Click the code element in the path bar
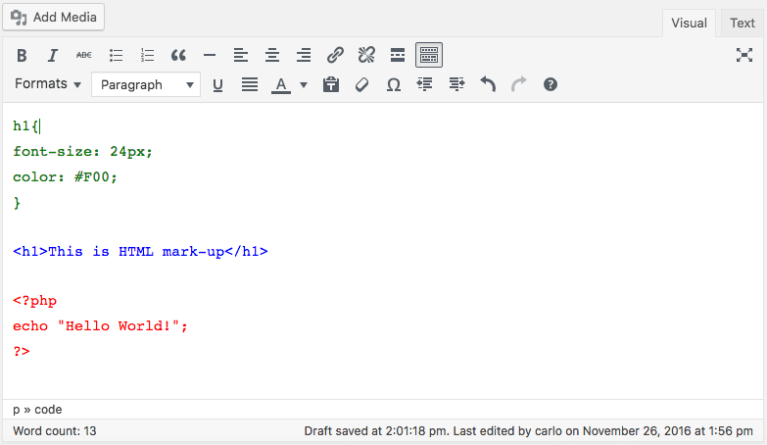 tap(48, 410)
